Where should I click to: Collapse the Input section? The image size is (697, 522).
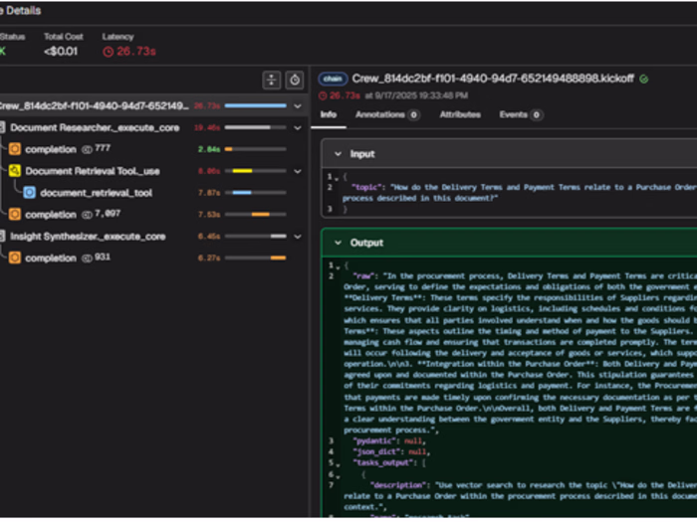coord(338,154)
